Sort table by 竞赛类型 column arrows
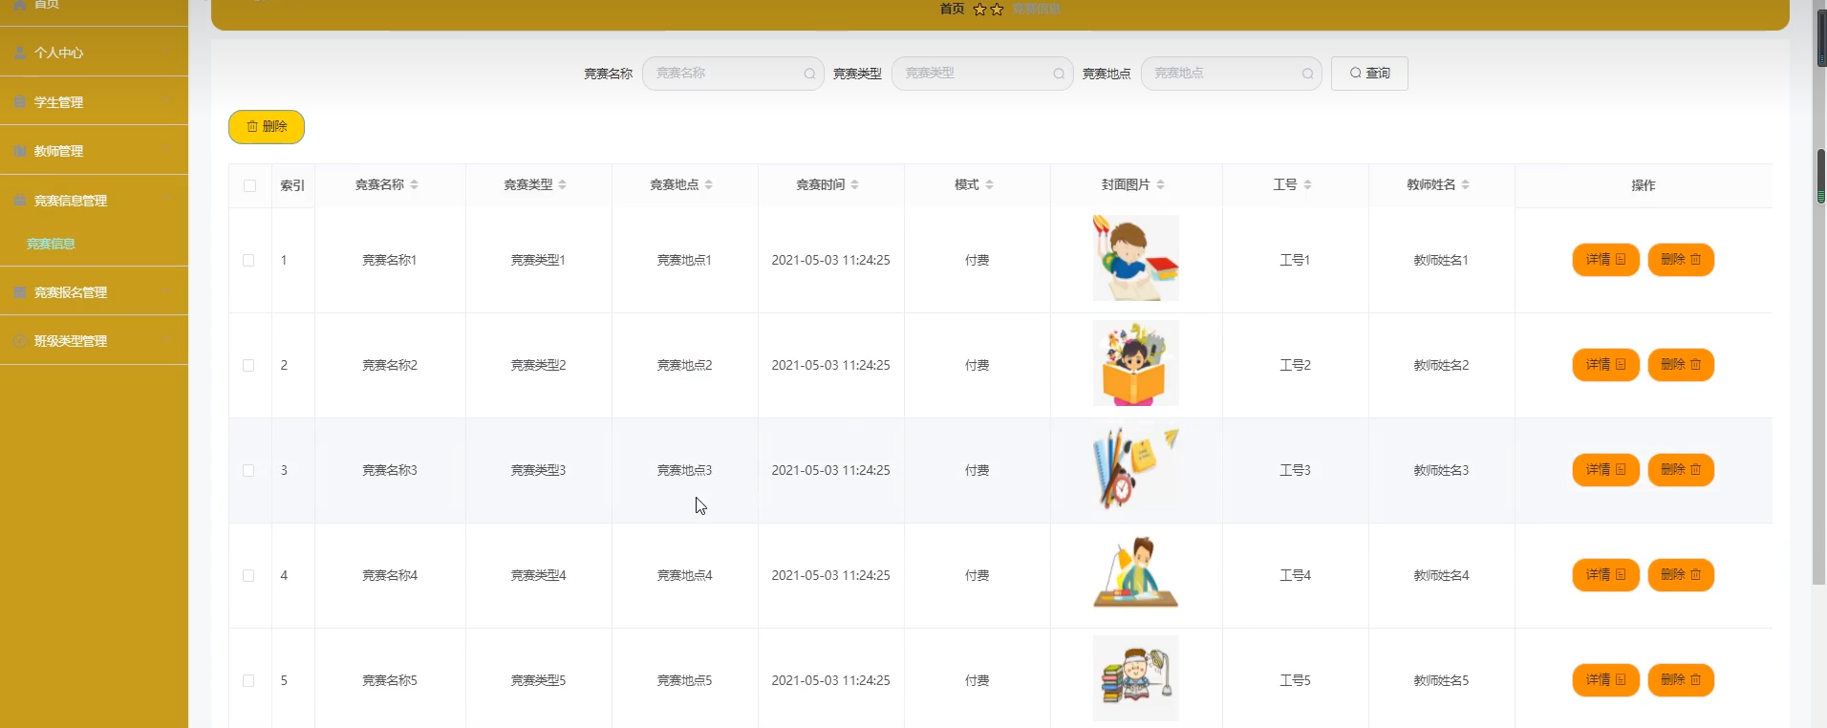Screen dimensions: 1827x728 (562, 184)
